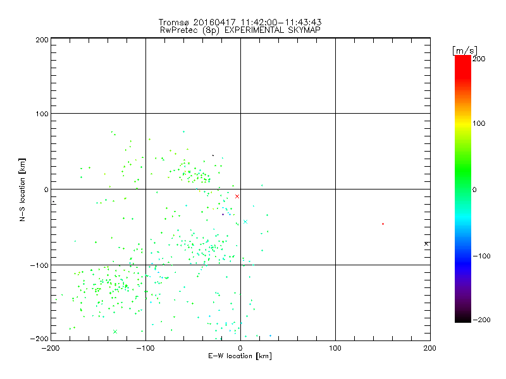Screen dimensions: 506x379
Task: Click the black bottom of the colorbar
Action: tap(463, 320)
